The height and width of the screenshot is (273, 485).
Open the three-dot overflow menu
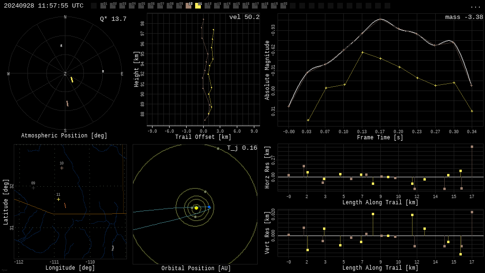tap(475, 6)
